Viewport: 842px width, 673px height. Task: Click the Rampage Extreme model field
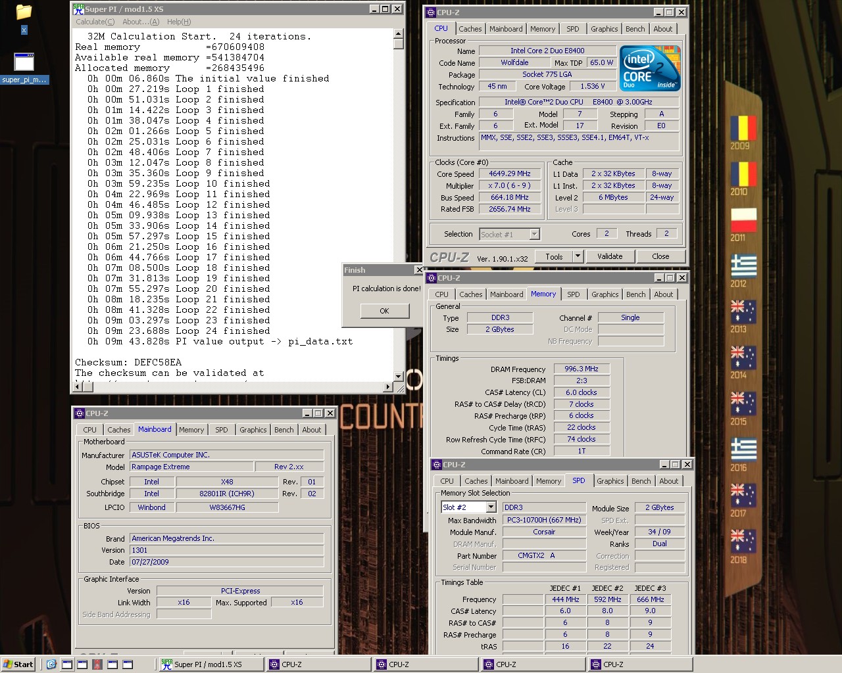pos(191,467)
